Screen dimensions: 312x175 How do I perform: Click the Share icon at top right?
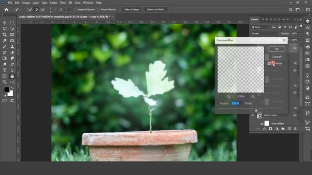coord(308,10)
